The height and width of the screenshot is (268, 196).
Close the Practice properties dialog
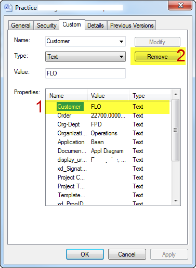180,5
